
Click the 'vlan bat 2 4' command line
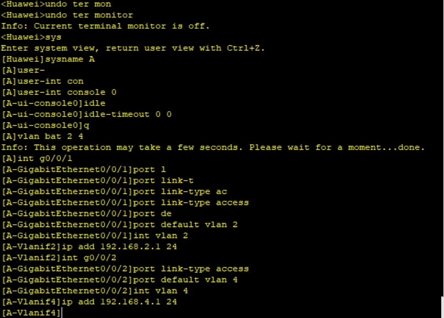pyautogui.click(x=42, y=136)
